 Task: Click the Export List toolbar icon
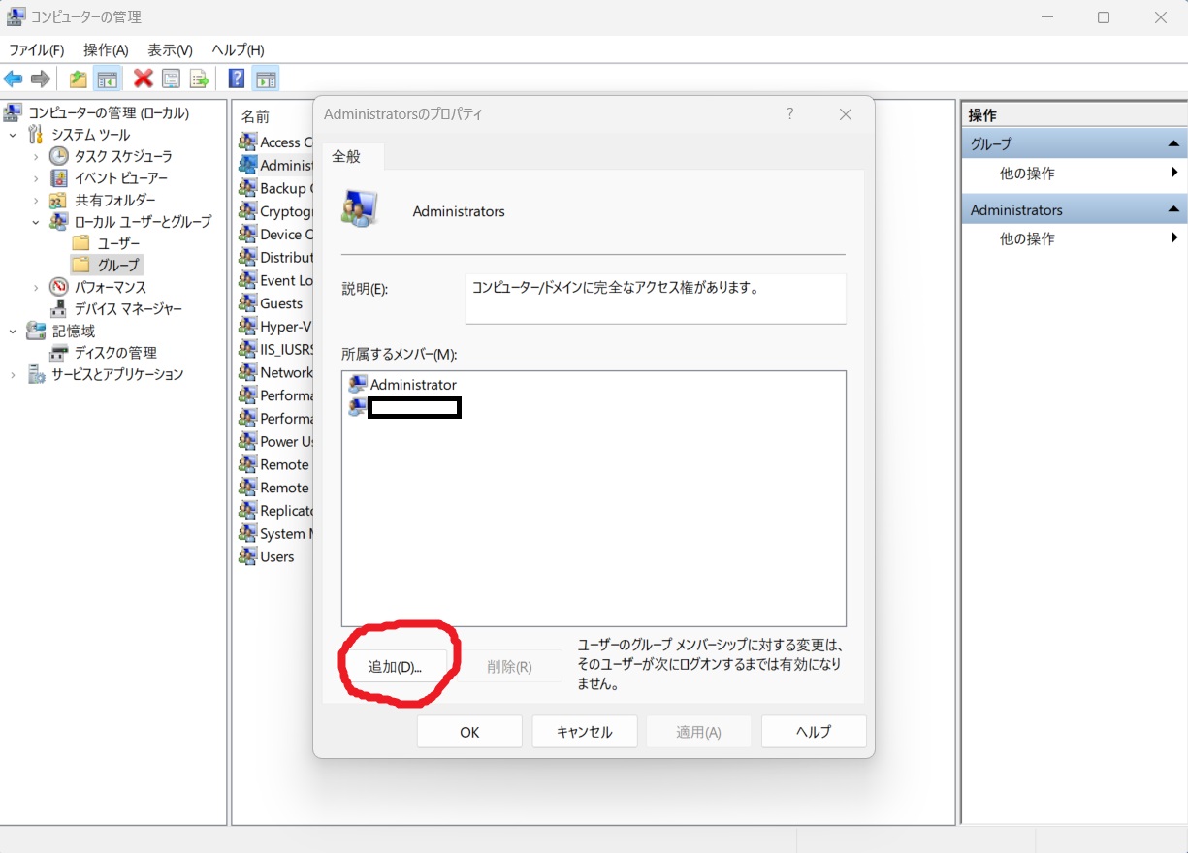tap(200, 79)
